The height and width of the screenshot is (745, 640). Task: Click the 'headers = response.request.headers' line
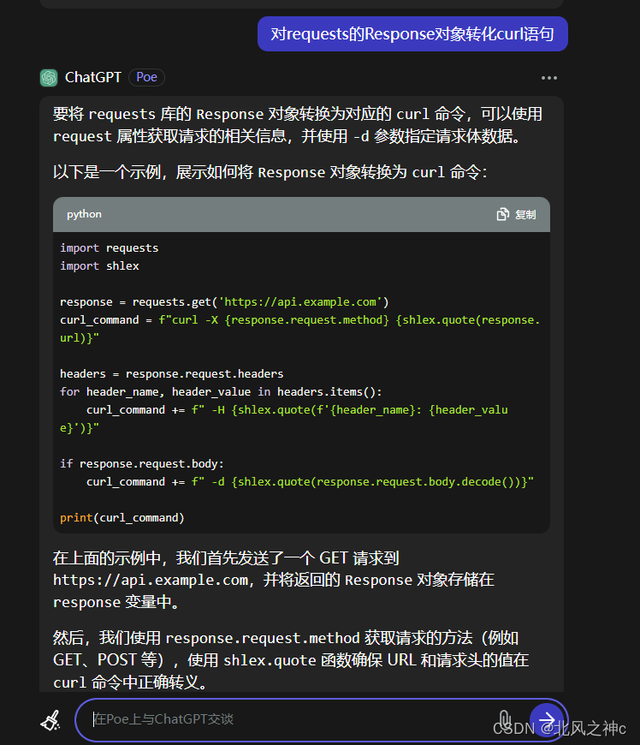pos(171,374)
